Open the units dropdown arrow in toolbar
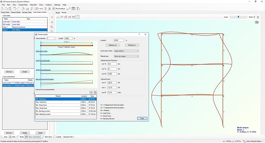 pos(39,9)
